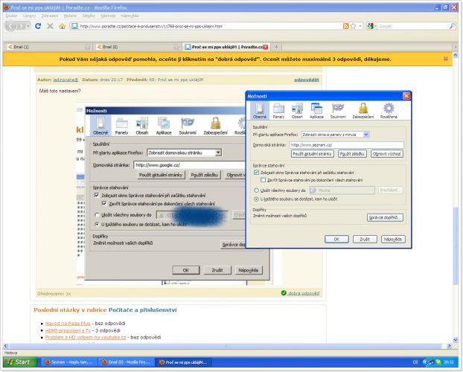Click the RSS feed icon in the address bar
Image resolution: width=463 pixels, height=372 pixels.
tap(346, 26)
